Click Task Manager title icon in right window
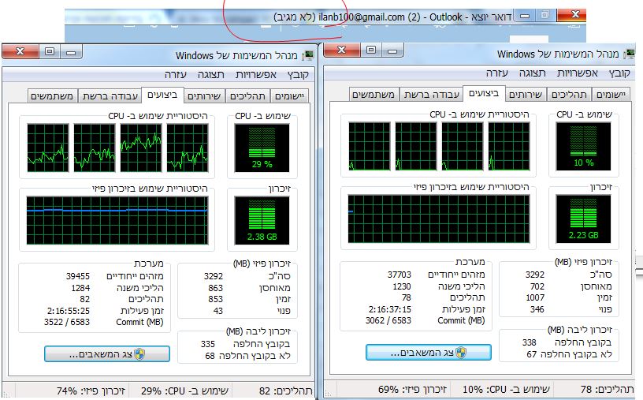The height and width of the screenshot is (400, 643). pos(630,54)
